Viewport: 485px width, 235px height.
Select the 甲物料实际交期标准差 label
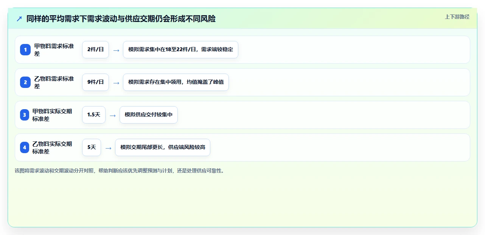52,115
